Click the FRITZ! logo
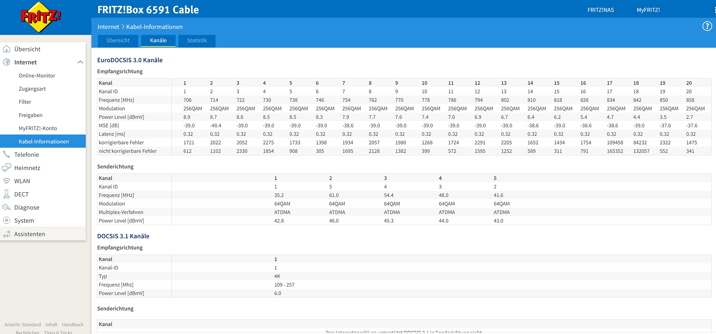Screen dimensions: 716x334 [x=41, y=17]
